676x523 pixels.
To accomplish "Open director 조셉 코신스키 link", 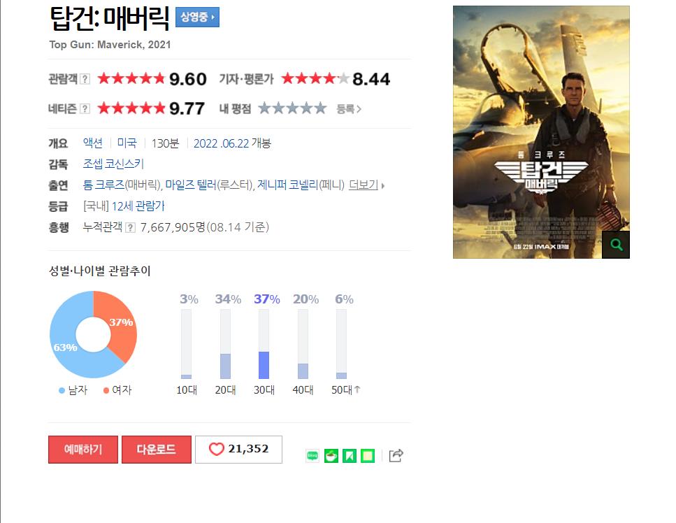I will click(113, 164).
